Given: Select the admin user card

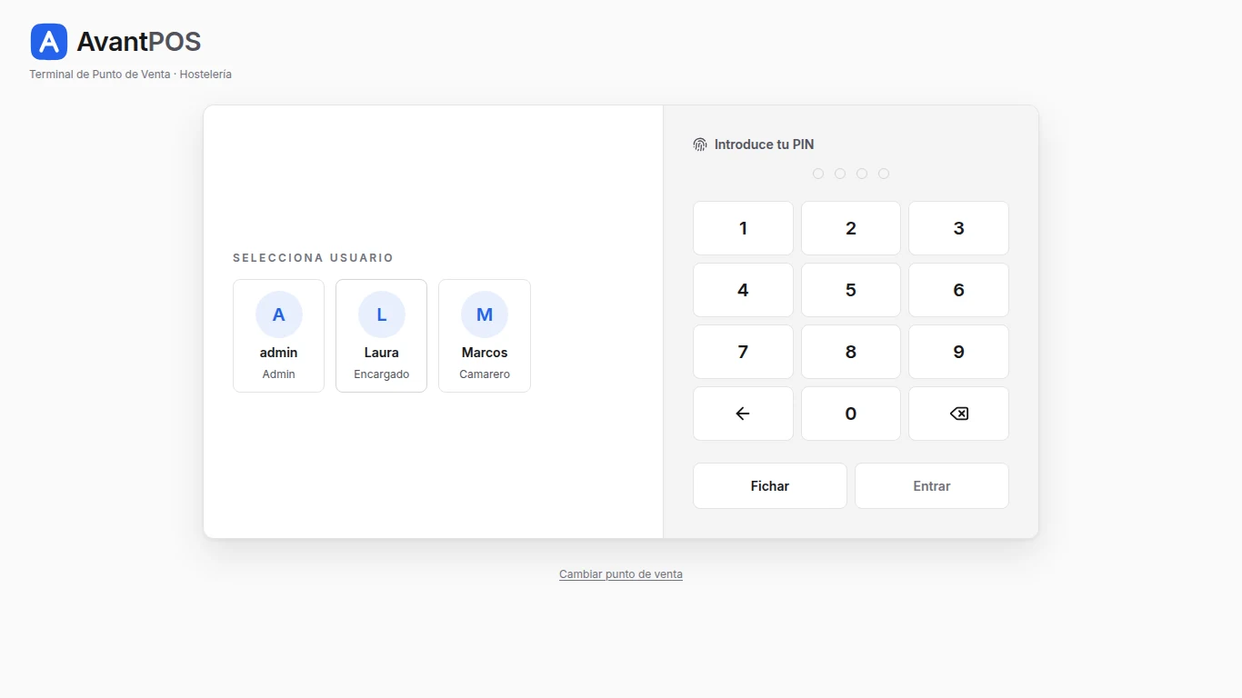Looking at the screenshot, I should (278, 335).
